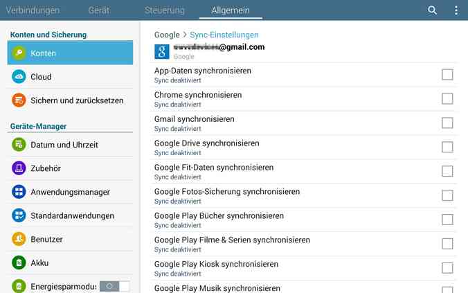Tap the 'Geräte-Manager' section header

[x=38, y=126]
